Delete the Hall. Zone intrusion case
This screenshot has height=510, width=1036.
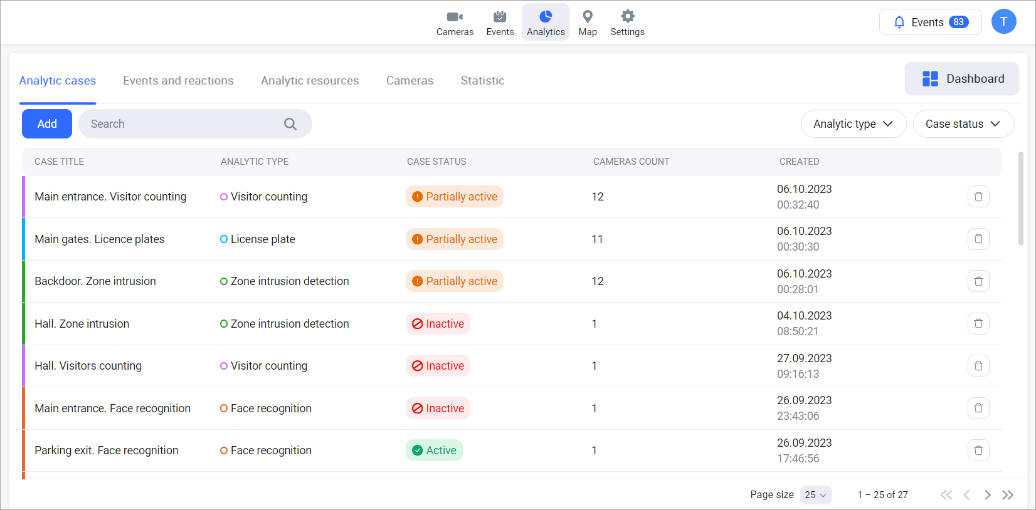pyautogui.click(x=978, y=324)
